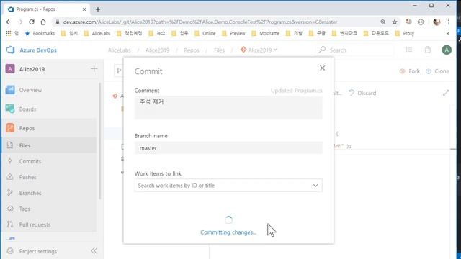Open the Online bookmark folder
The height and width of the screenshot is (259, 461).
205,34
